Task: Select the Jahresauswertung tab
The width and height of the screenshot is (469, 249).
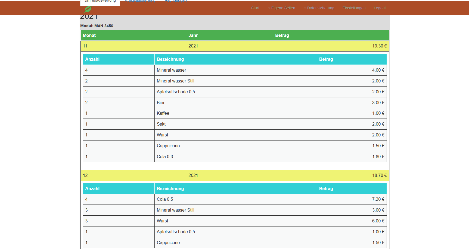Action: pos(100,2)
